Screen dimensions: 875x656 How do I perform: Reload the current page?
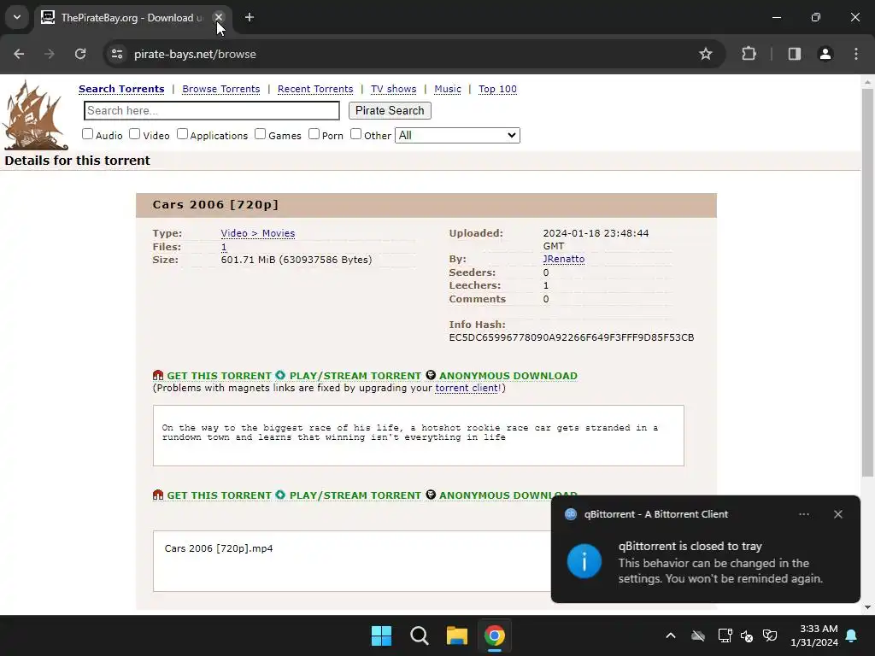(x=80, y=54)
